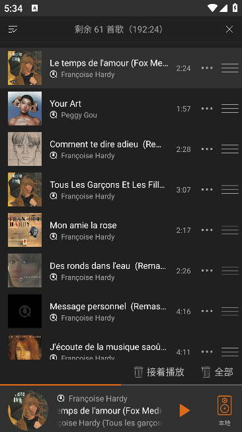Viewport: 242px width, 432px height.
Task: Select J'écoute de la musique saoûle track
Action: [x=121, y=348]
